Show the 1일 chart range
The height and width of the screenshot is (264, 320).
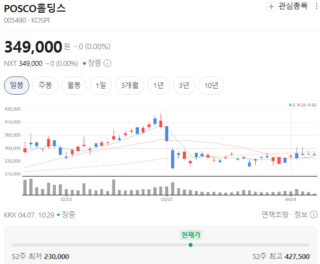(101, 85)
